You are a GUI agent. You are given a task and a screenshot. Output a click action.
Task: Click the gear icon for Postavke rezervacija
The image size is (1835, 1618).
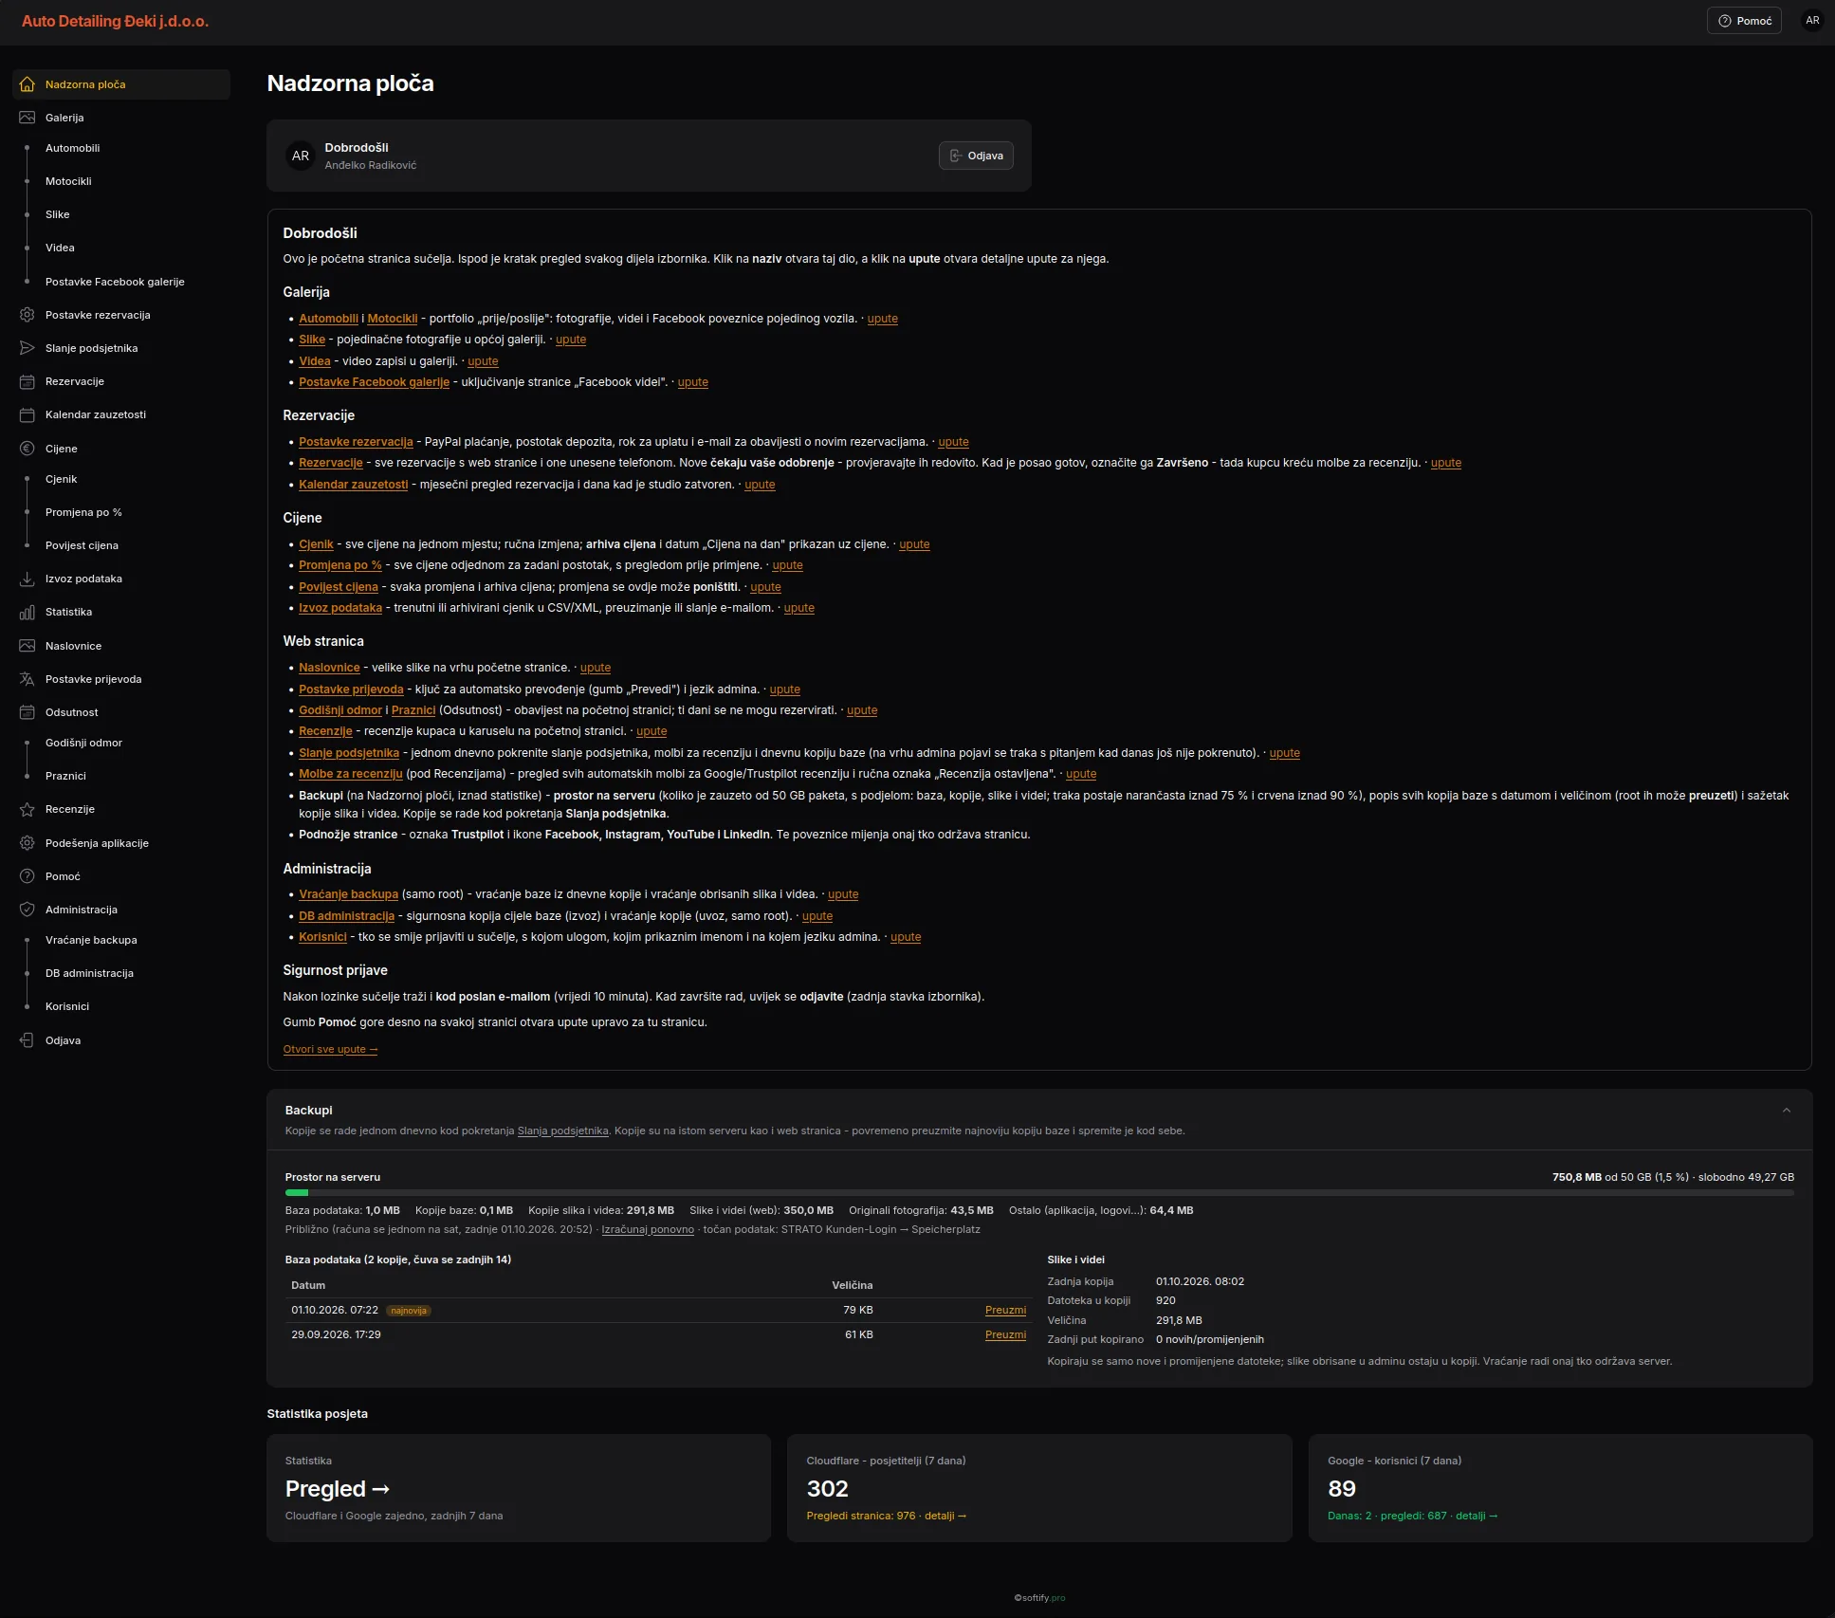[28, 315]
